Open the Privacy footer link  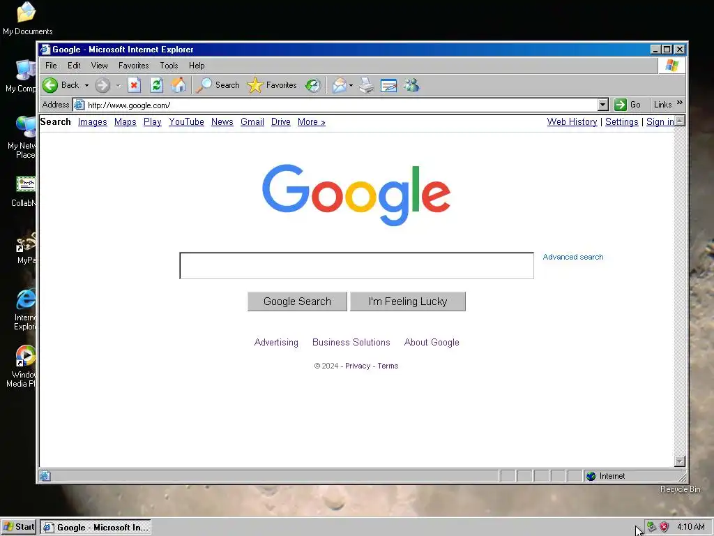[358, 366]
